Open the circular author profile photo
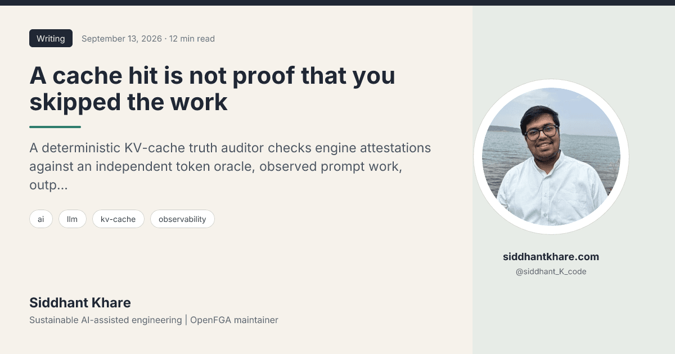This screenshot has height=354, width=675. tap(551, 157)
